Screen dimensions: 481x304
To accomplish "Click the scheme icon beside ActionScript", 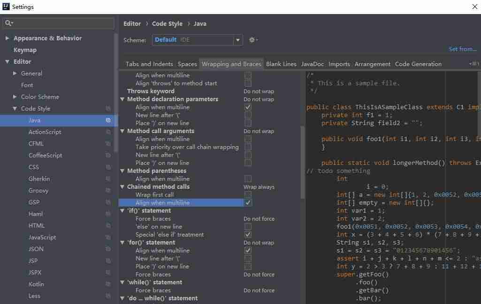I will 108,132.
